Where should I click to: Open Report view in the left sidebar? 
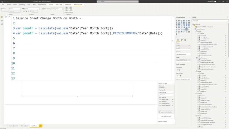pos(2,17)
